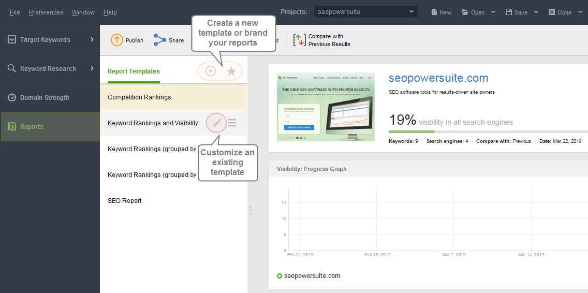
Task: Click Mar 7, 2019 axis label
Action: 454,255
